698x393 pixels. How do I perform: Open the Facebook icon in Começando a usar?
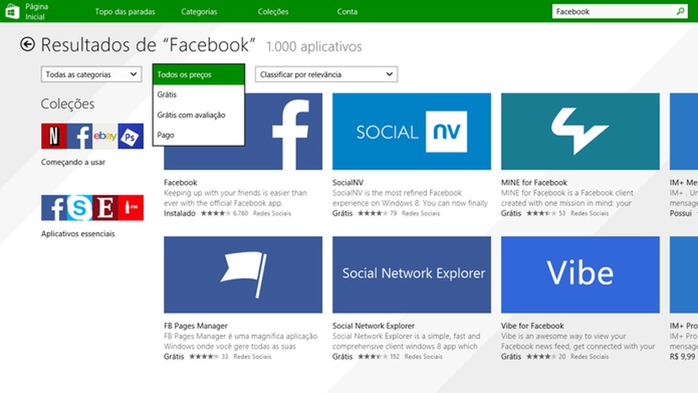(x=79, y=136)
